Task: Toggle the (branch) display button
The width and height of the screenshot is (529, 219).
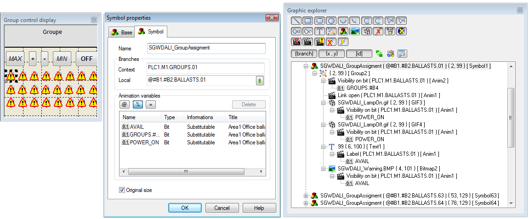Action: point(304,54)
